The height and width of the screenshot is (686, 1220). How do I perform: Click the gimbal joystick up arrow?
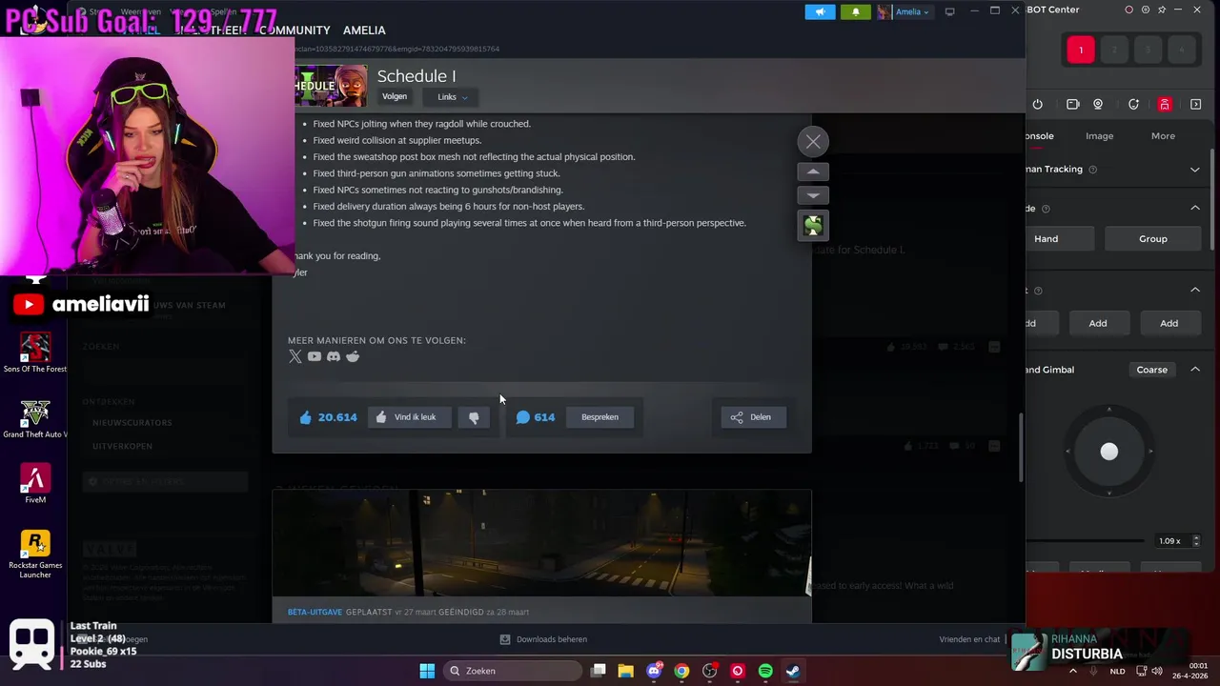tap(1108, 411)
